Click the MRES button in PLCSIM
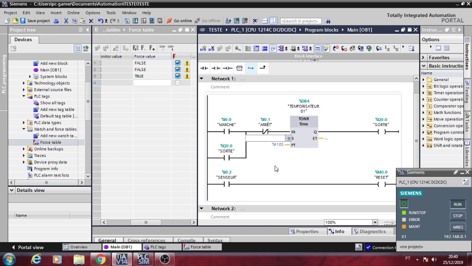Screen dimensions: 472x266 tap(458, 227)
